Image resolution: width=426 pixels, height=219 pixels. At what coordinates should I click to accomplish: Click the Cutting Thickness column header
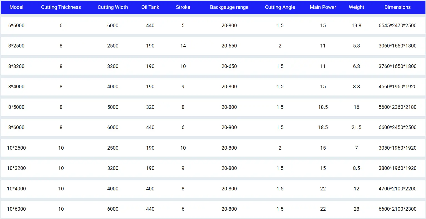tap(61, 7)
